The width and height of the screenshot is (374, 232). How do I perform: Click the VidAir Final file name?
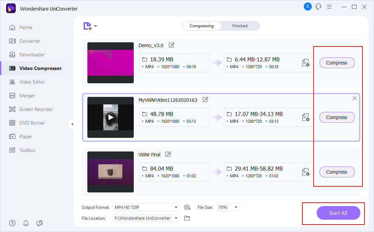point(149,155)
